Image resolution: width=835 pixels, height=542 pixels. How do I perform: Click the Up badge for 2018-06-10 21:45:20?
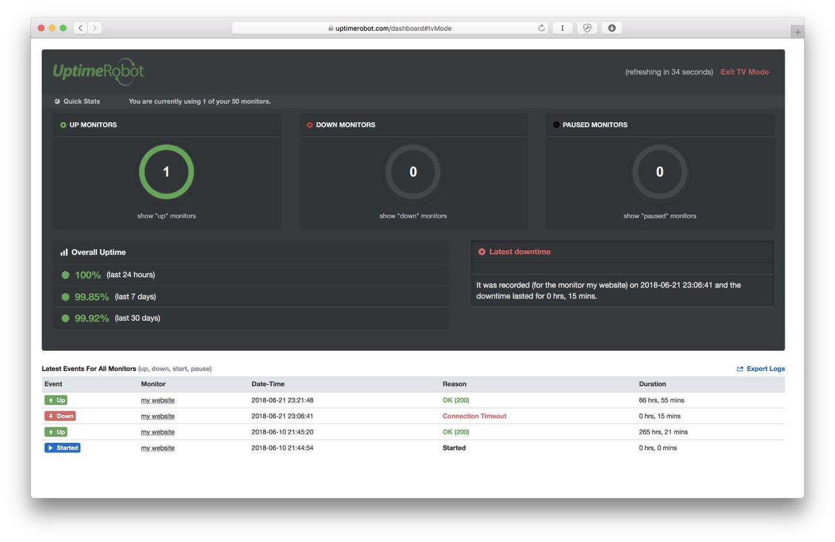pos(55,432)
